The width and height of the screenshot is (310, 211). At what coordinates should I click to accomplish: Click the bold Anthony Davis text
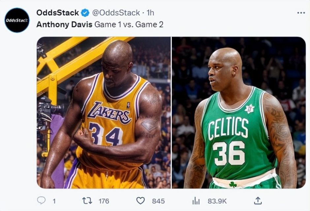(x=64, y=24)
